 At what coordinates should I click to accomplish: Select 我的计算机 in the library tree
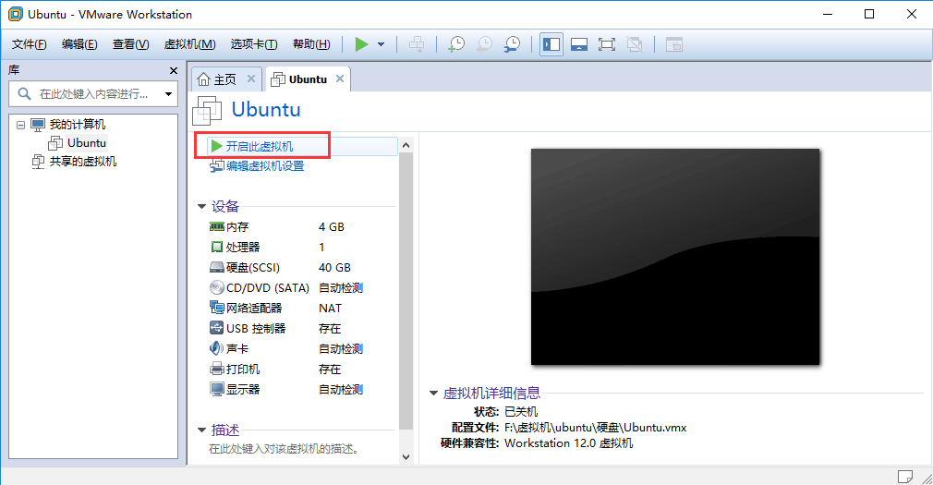click(x=78, y=125)
